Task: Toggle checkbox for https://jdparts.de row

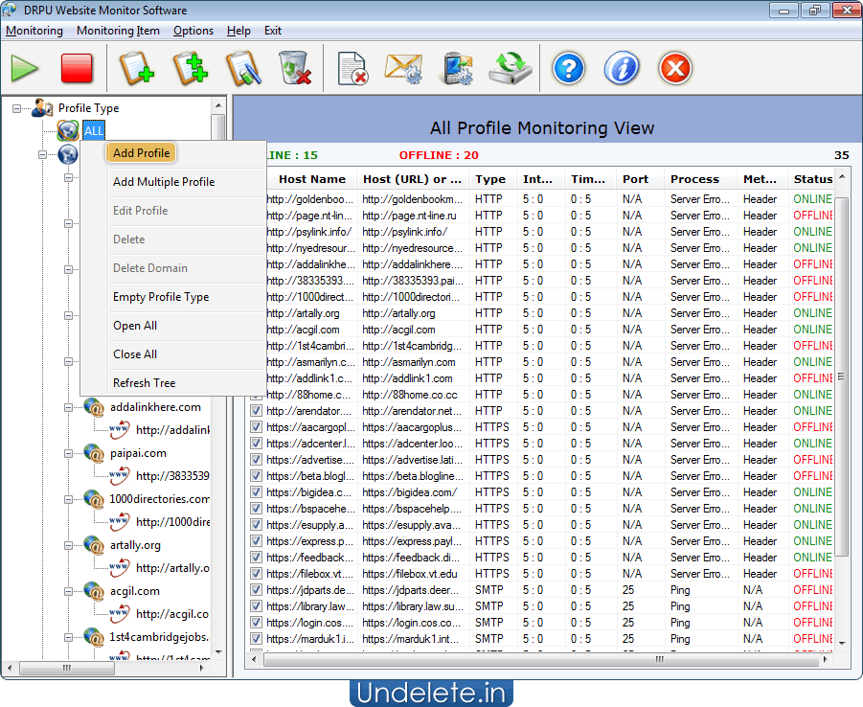Action: pyautogui.click(x=256, y=590)
